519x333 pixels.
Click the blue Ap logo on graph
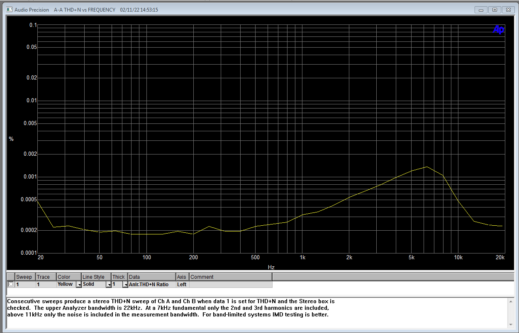498,30
